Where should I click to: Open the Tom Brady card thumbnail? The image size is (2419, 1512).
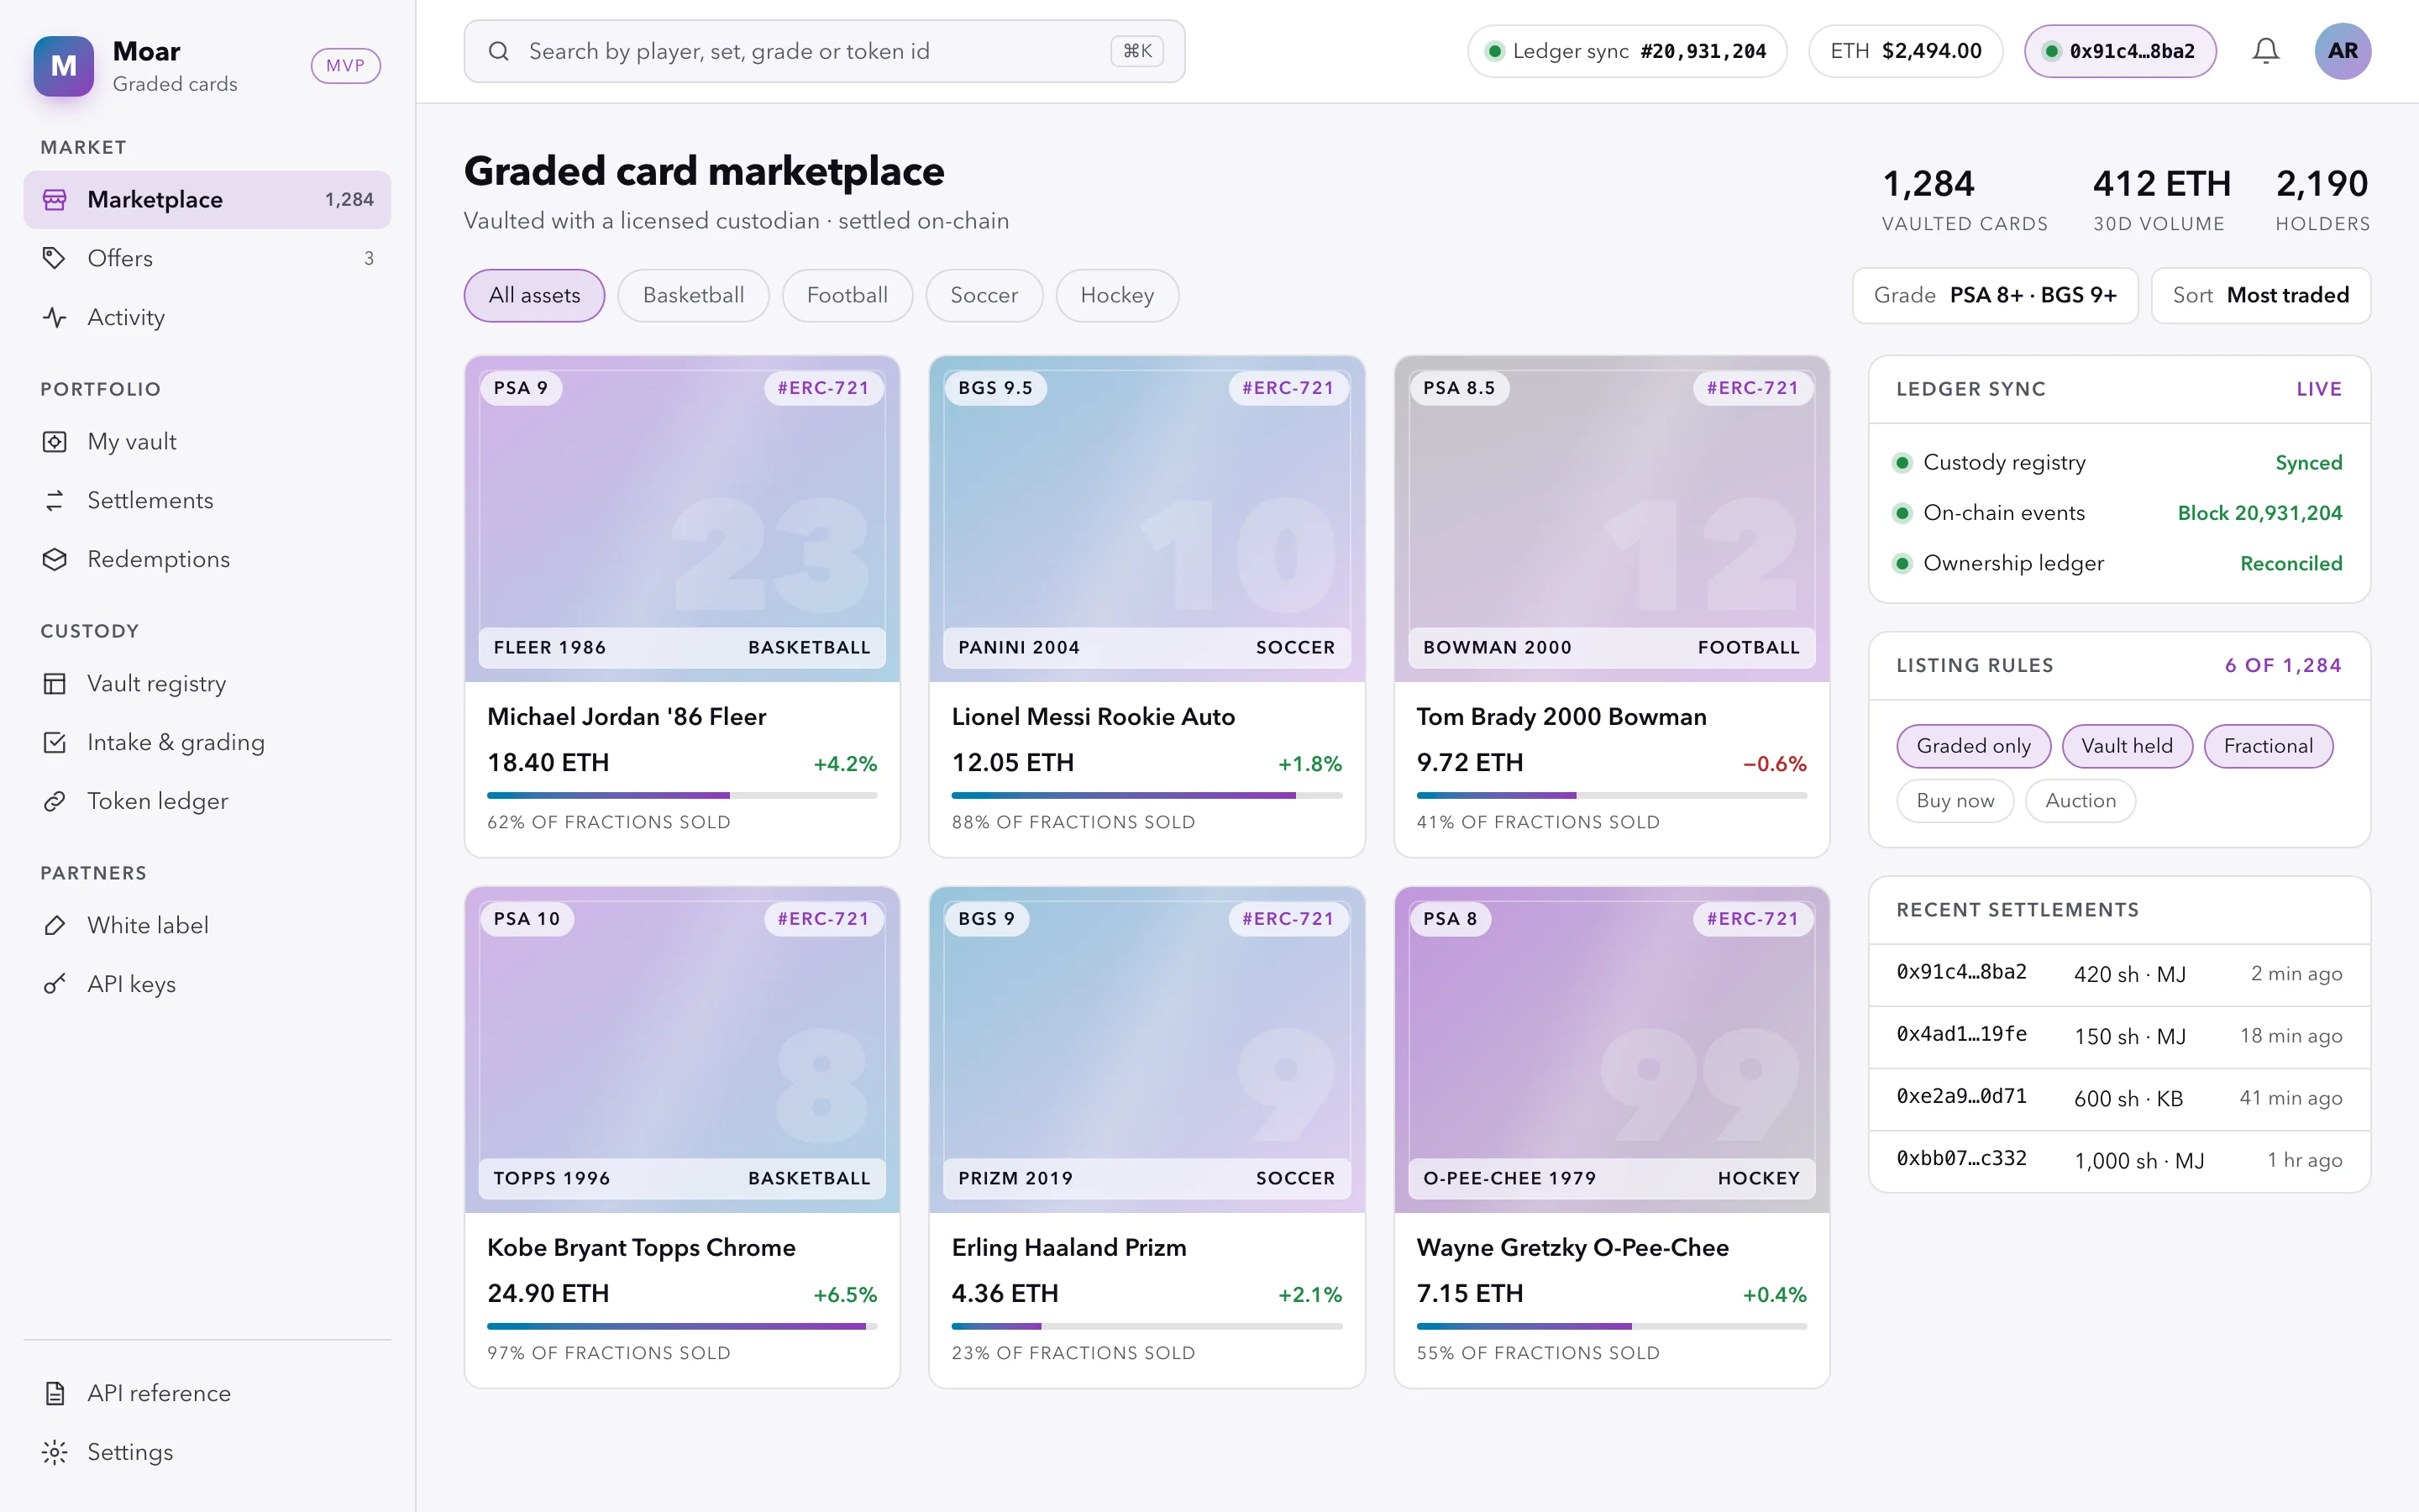coord(1611,519)
